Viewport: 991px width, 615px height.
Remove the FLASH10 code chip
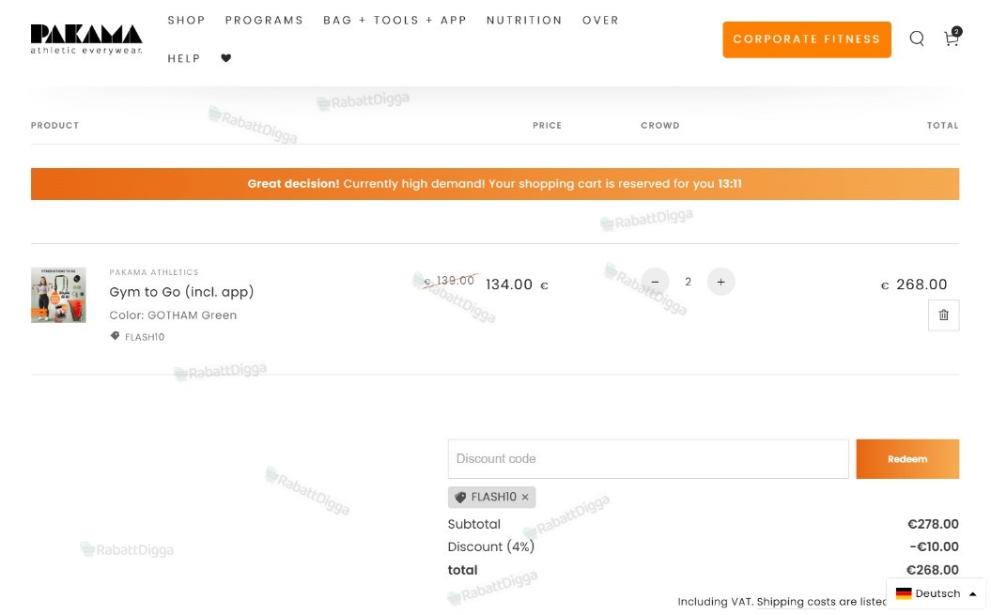(524, 497)
